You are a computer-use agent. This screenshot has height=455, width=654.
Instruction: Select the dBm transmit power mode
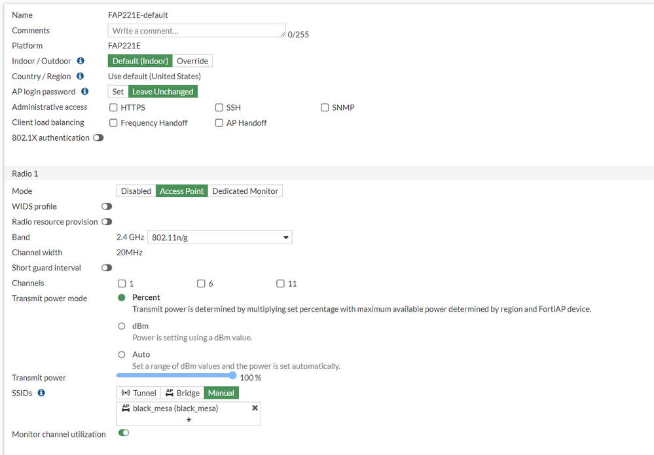(121, 326)
